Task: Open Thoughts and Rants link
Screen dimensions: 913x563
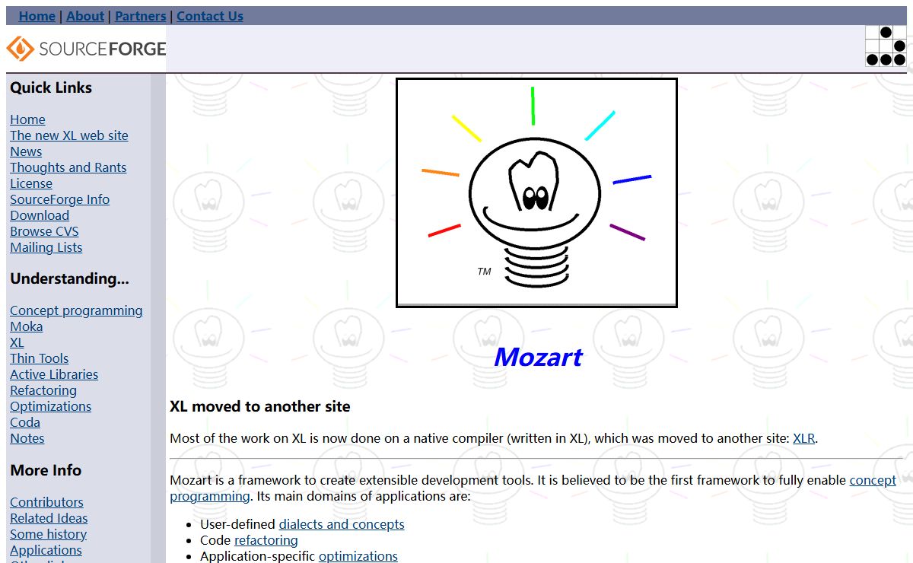Action: tap(68, 167)
